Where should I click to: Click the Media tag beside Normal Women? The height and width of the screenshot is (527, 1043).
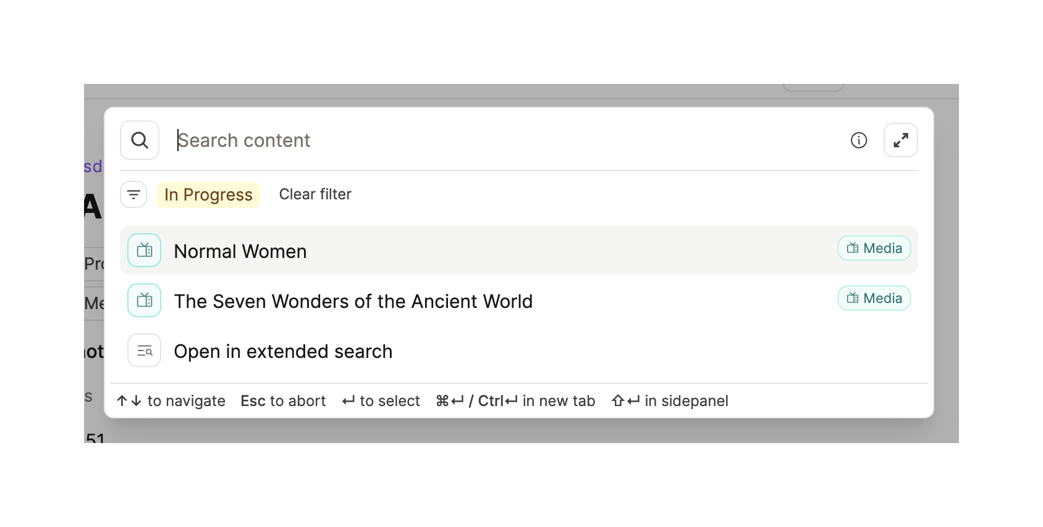874,248
